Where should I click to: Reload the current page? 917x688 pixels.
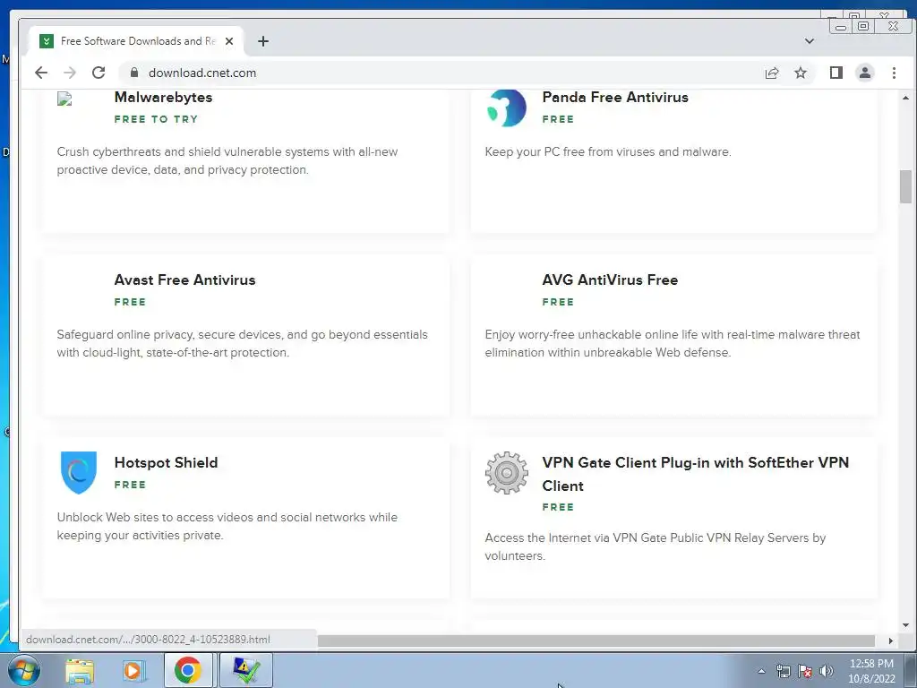[99, 73]
